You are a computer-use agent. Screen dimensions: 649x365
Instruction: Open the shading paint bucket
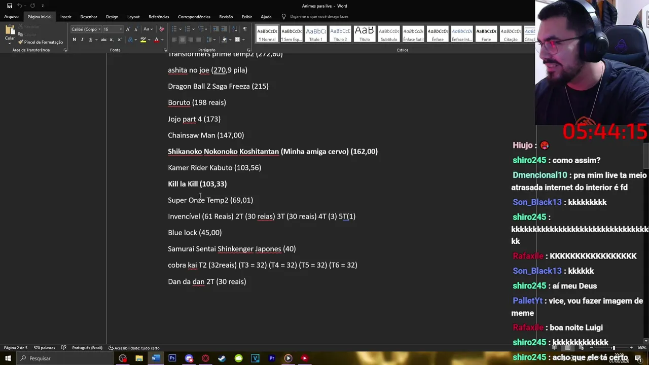(x=225, y=40)
